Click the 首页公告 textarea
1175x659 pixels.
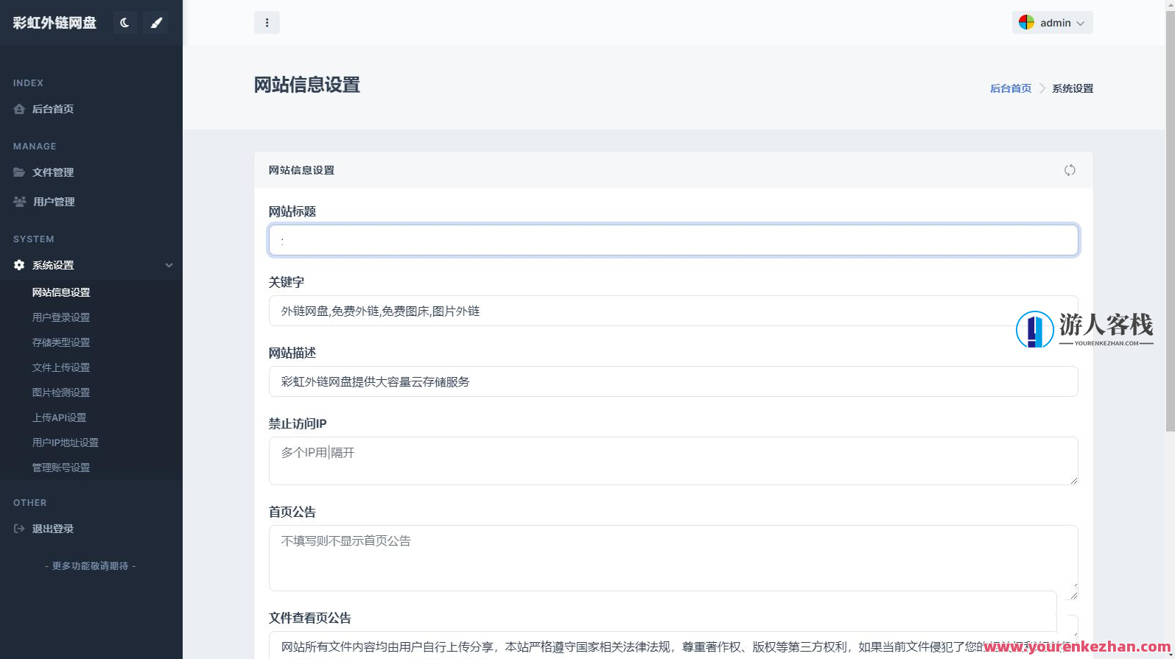pos(673,558)
